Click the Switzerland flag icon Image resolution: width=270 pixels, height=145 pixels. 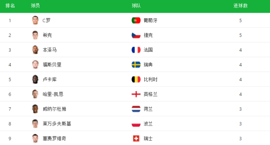point(136,138)
